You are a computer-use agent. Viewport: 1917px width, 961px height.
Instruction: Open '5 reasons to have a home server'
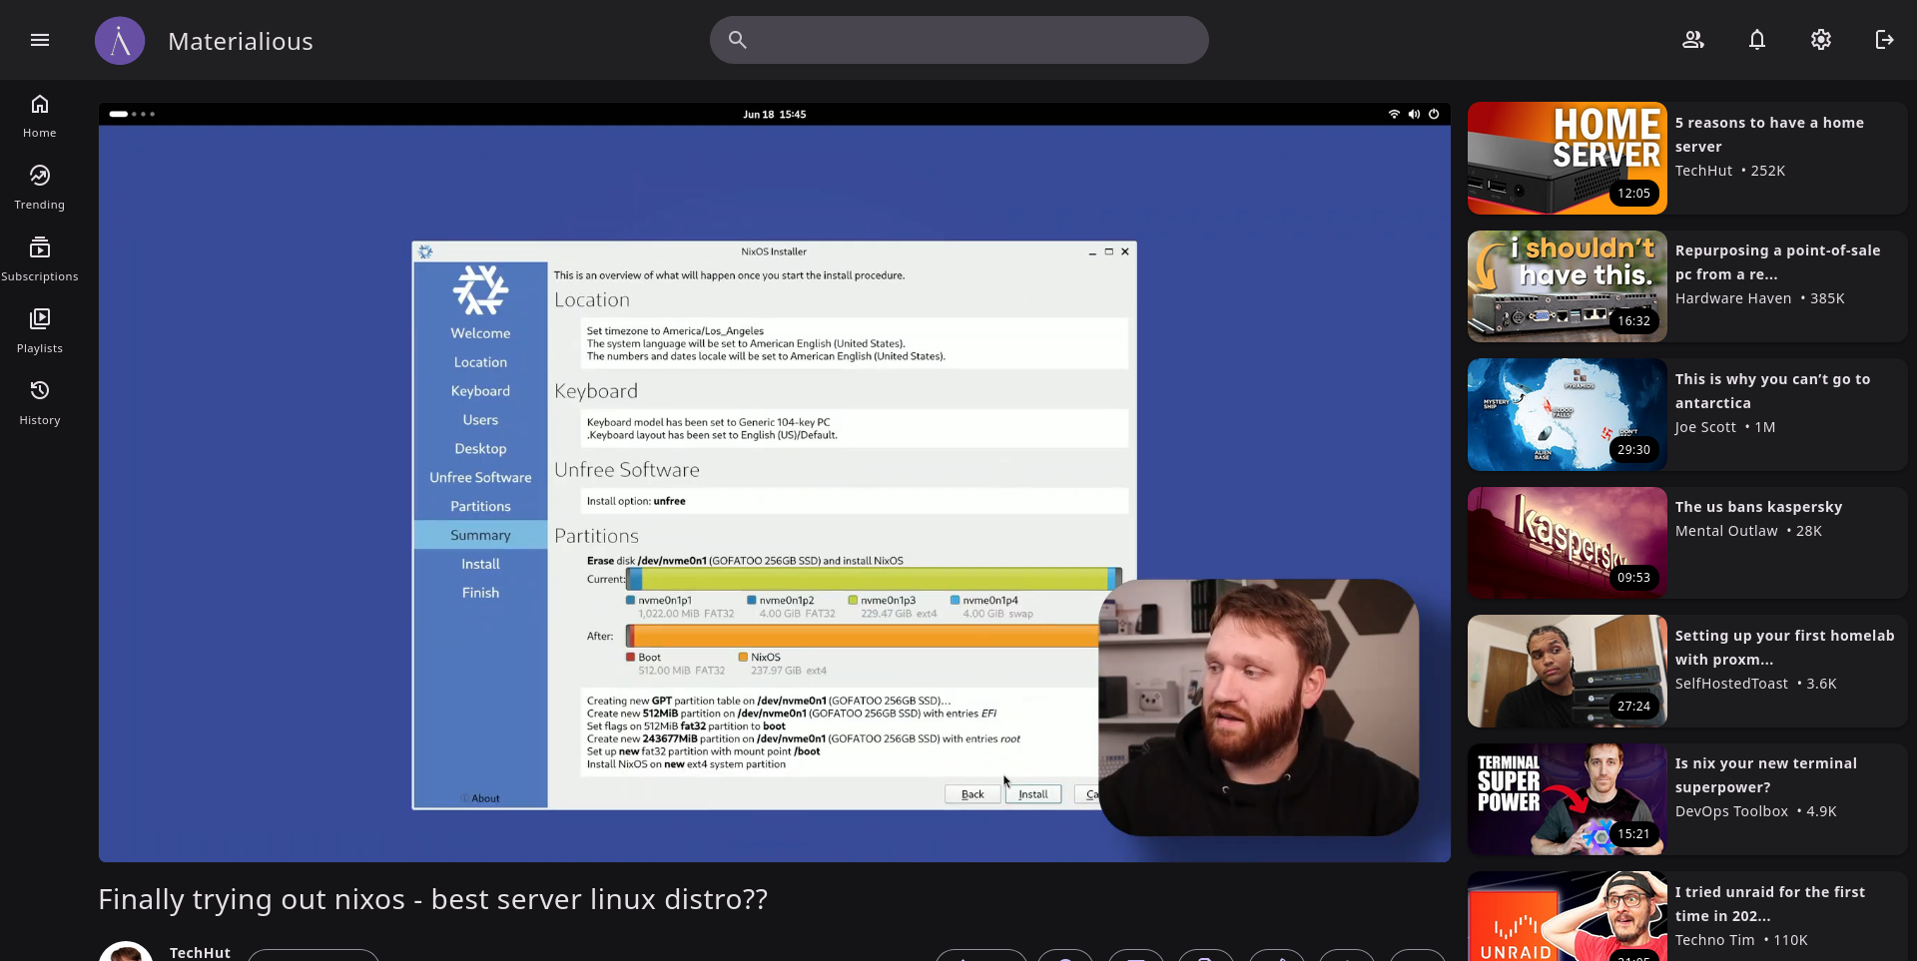click(1769, 135)
